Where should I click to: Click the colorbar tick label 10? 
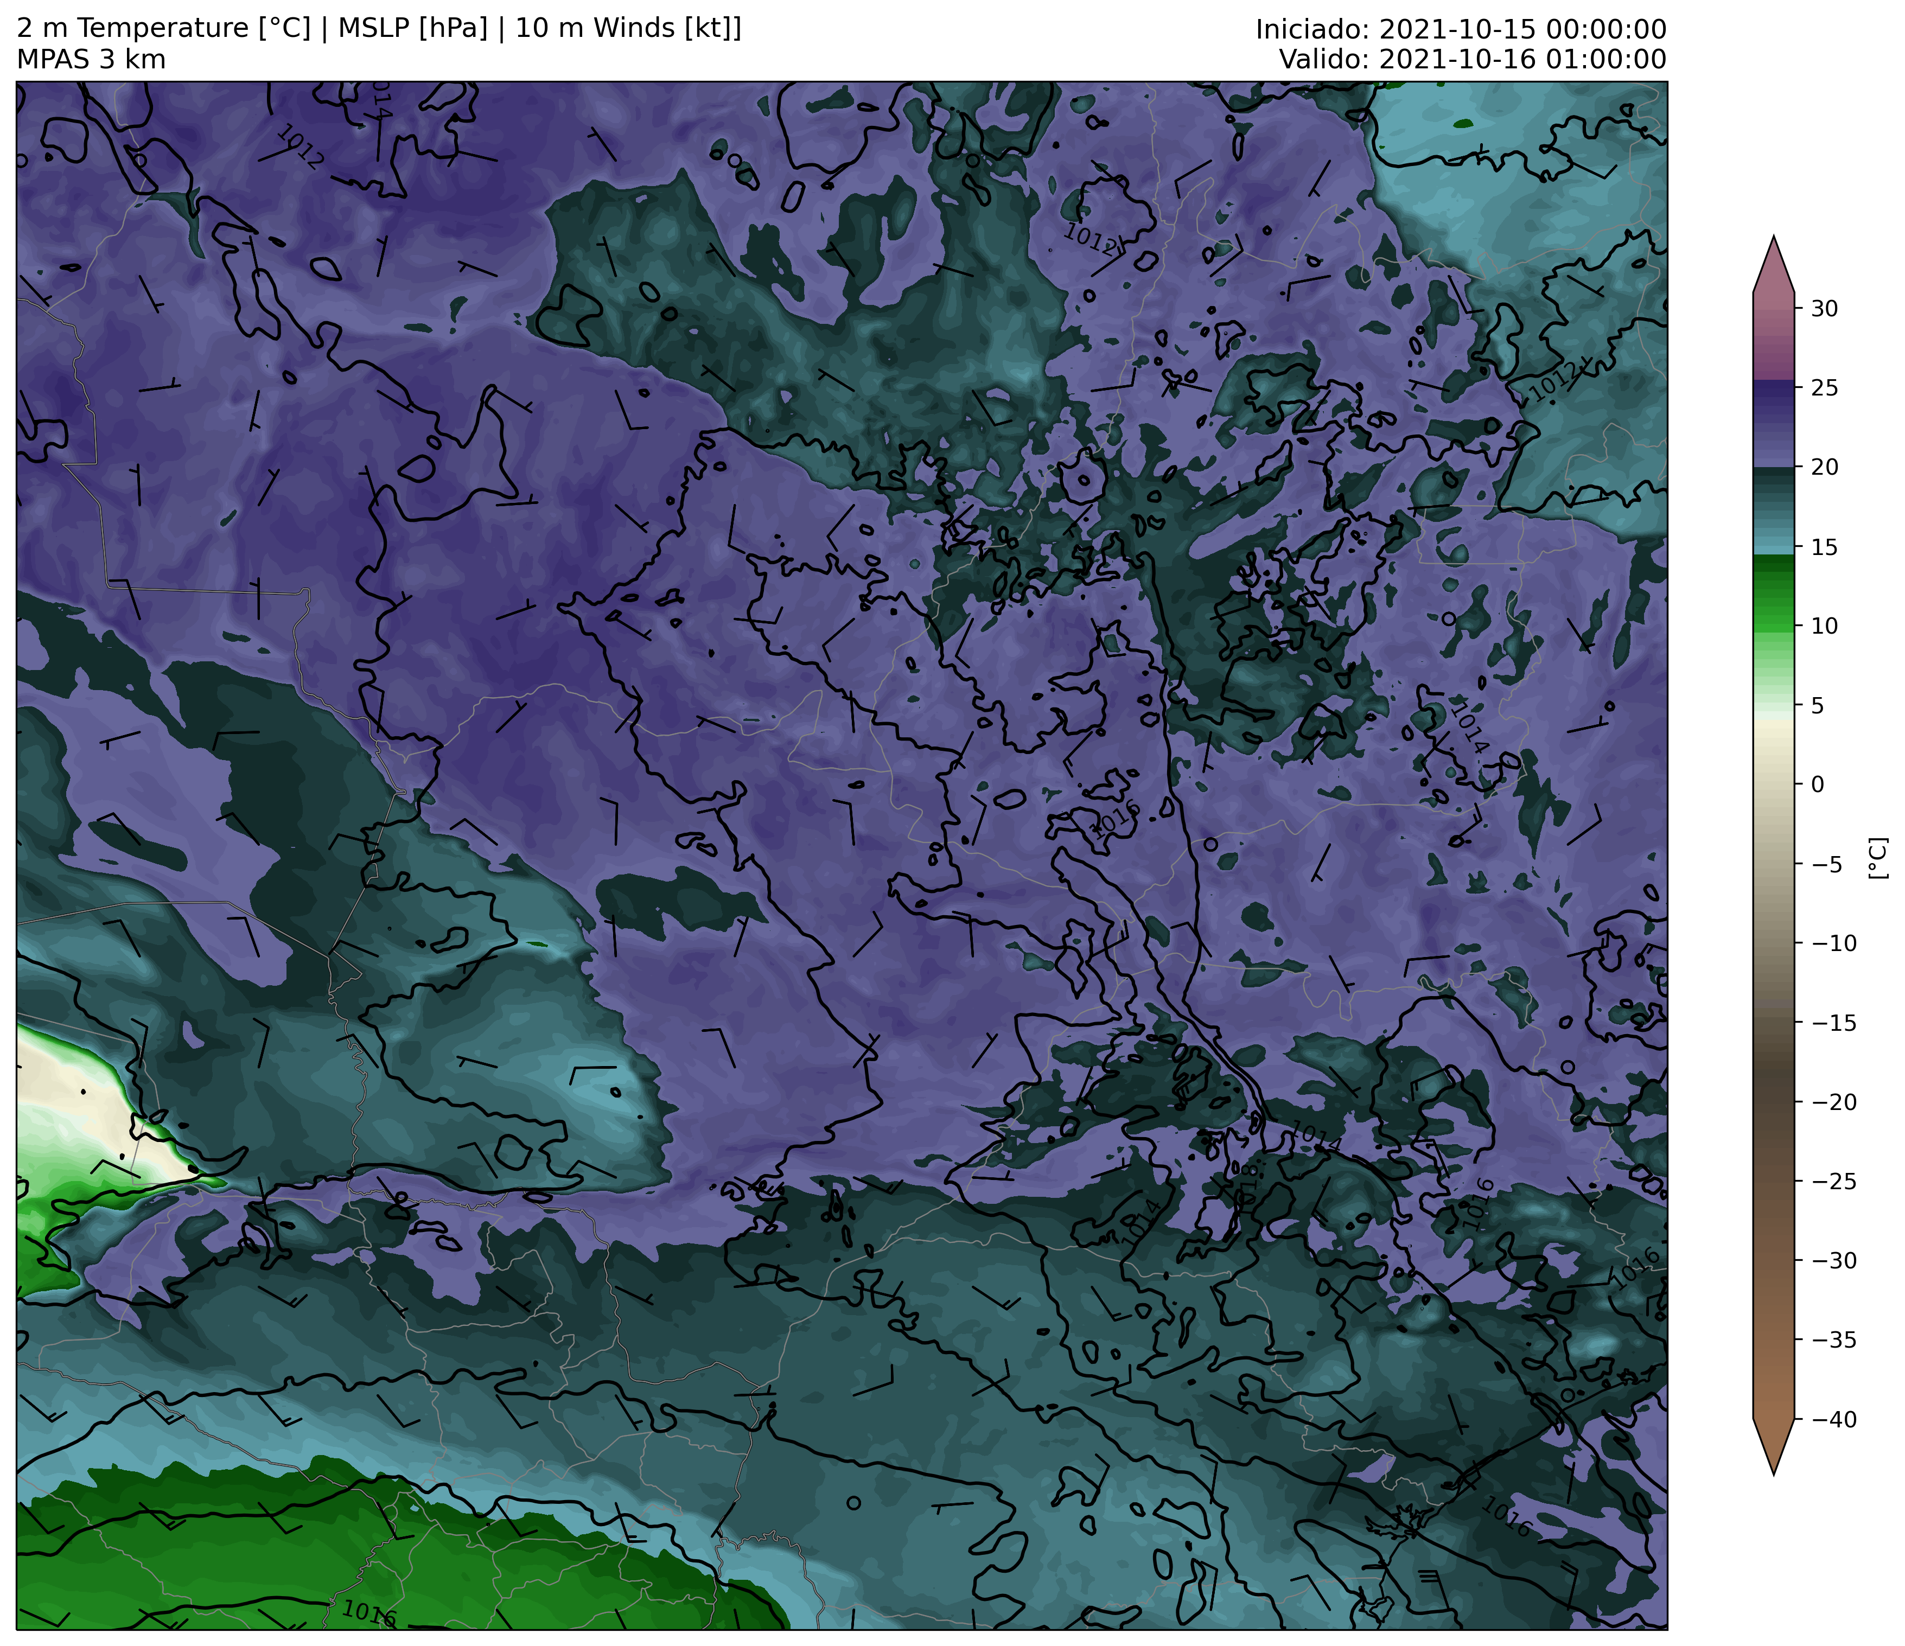pos(1824,626)
